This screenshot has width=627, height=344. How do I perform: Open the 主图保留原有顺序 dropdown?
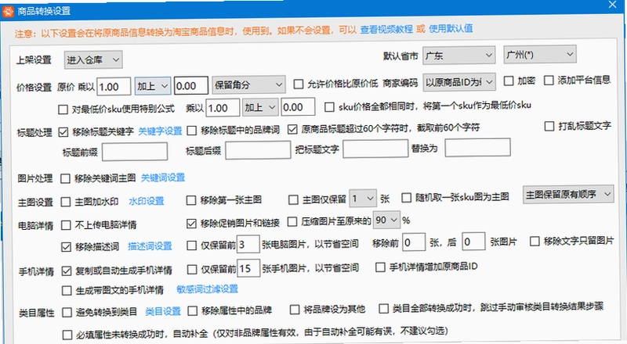tap(568, 195)
